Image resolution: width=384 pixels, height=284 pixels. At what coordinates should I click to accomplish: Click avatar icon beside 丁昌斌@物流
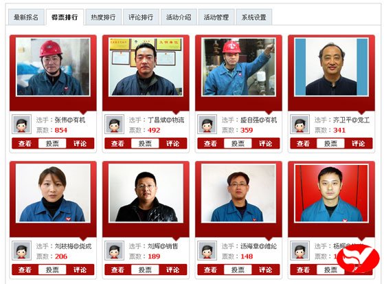[114, 124]
